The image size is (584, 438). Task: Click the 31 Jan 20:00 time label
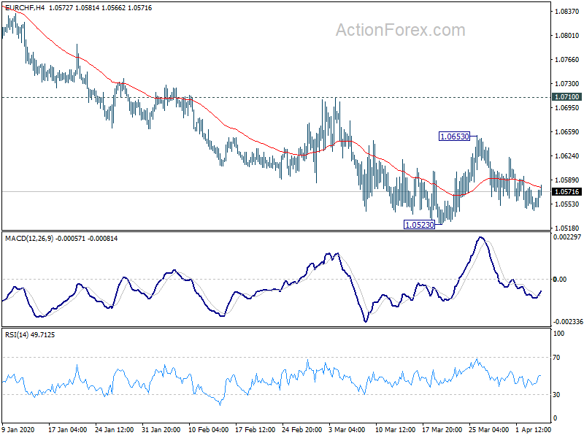coord(161,430)
